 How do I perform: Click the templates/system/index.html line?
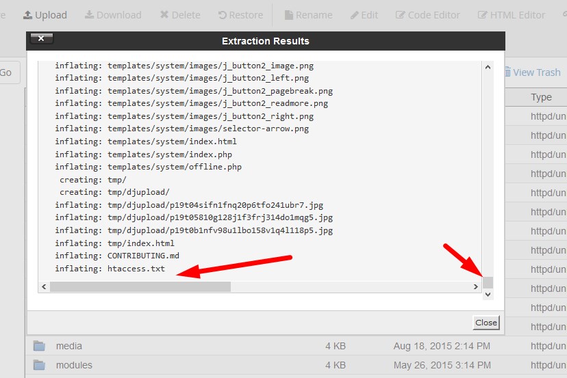(146, 141)
